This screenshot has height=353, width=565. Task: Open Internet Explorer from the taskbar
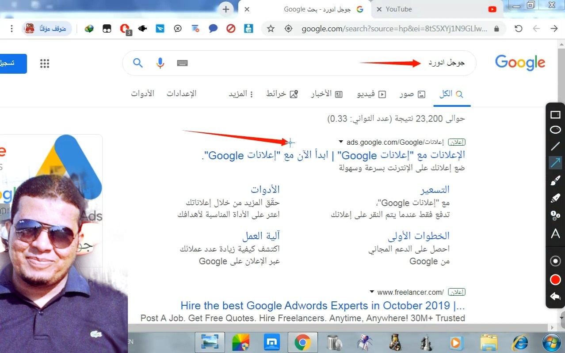click(x=519, y=342)
